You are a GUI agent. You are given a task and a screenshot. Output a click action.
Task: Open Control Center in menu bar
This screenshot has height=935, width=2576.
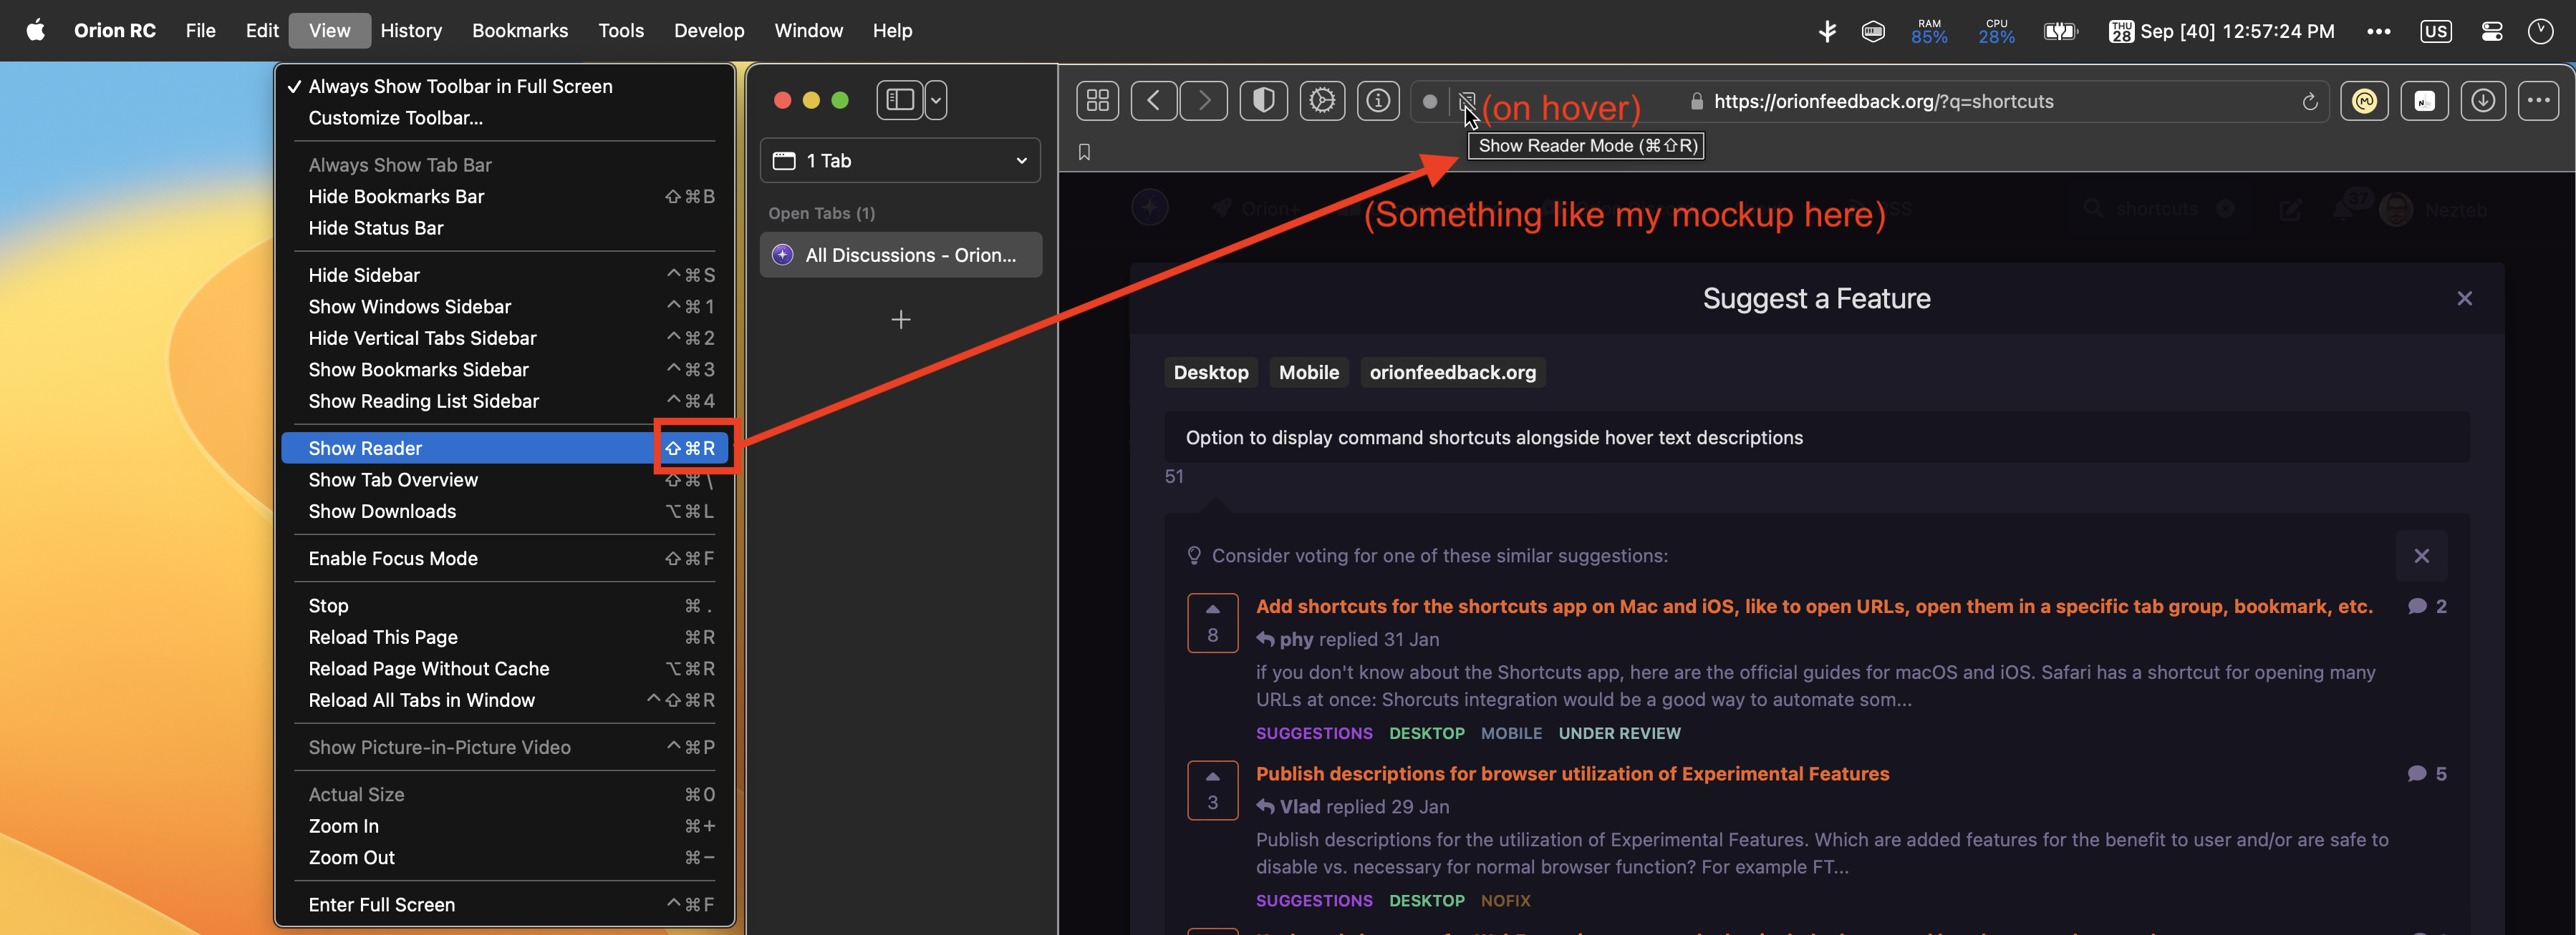[x=2491, y=31]
